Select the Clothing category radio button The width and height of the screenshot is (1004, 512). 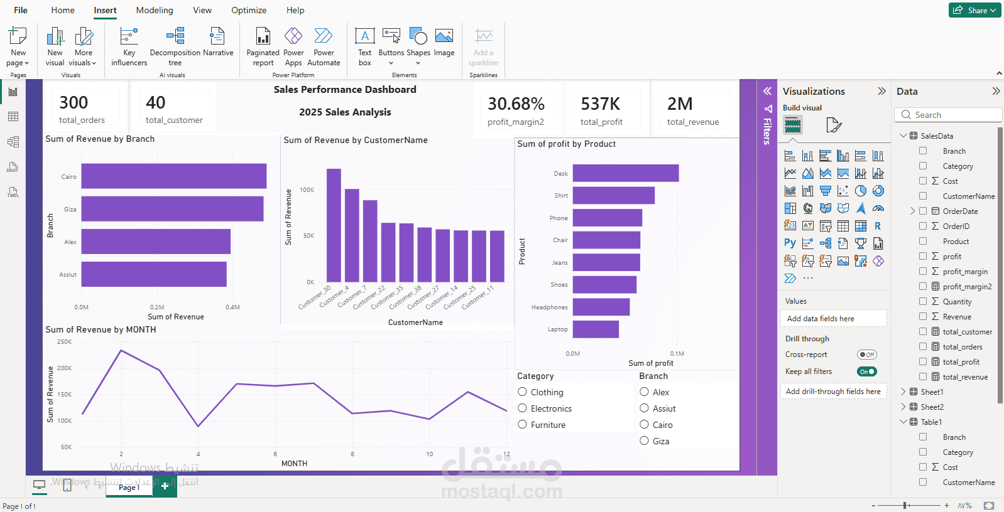coord(522,392)
